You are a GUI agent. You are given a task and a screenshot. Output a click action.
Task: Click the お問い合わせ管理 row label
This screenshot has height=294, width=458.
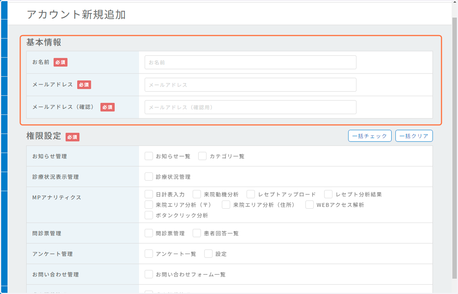click(x=56, y=274)
